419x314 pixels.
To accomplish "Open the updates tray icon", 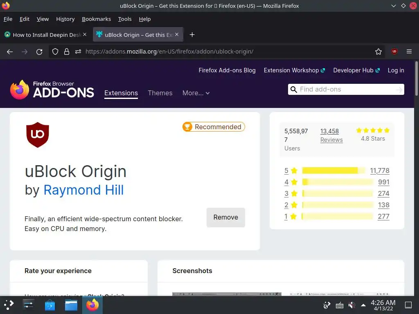I will 327,305.
